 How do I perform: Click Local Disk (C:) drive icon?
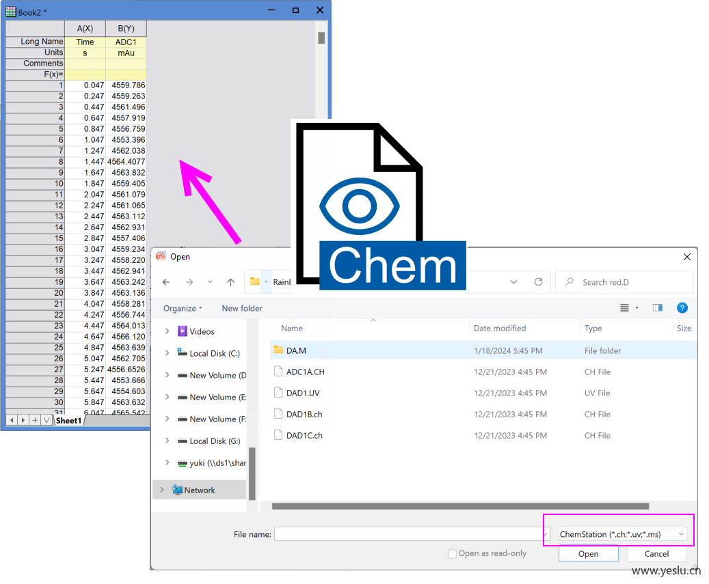[183, 352]
